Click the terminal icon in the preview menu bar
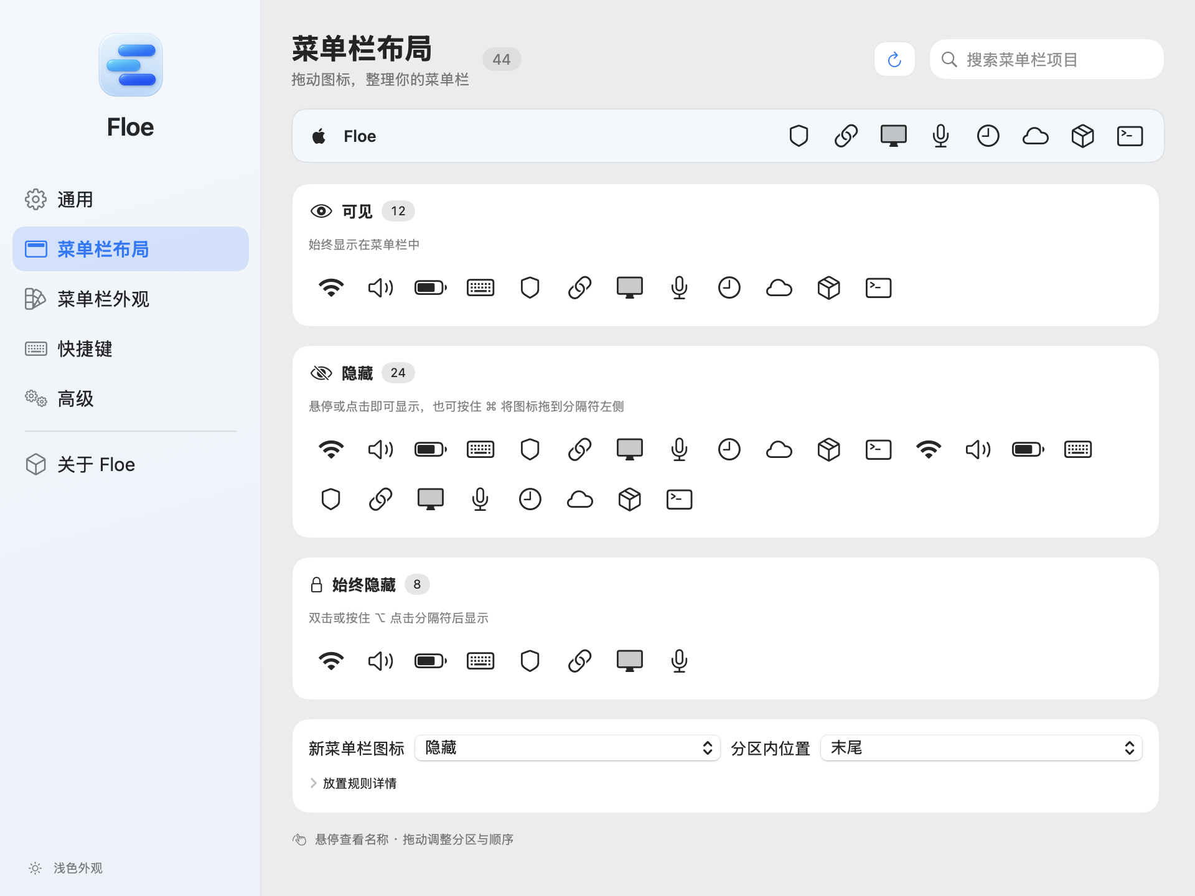 tap(1130, 136)
